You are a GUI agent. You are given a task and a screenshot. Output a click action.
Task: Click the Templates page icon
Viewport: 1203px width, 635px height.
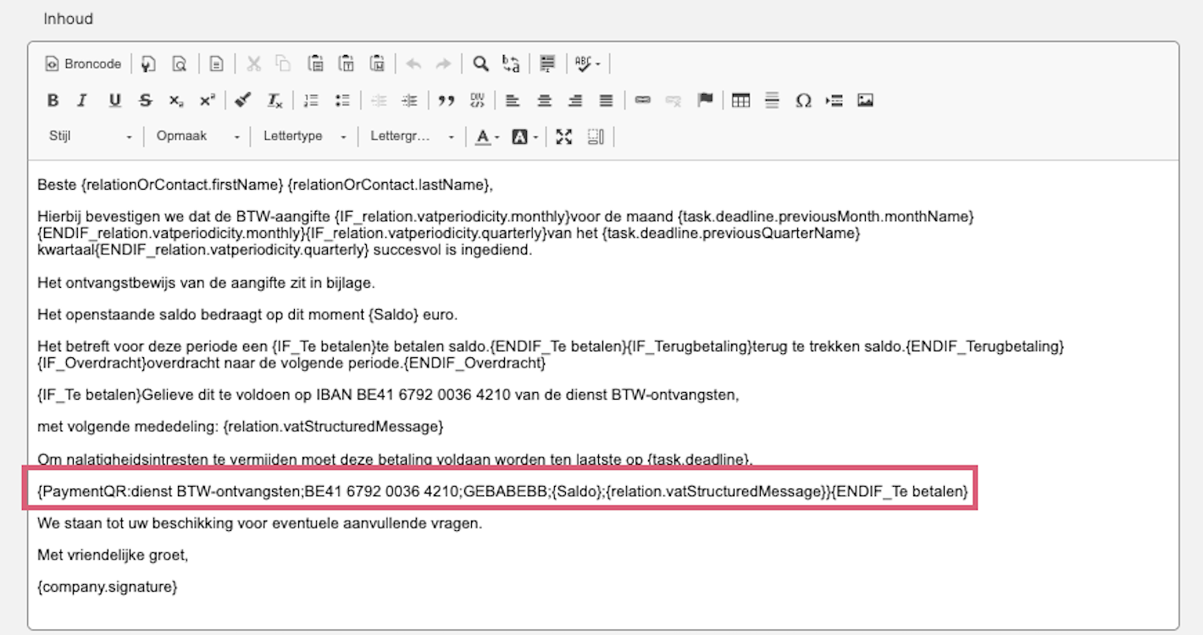(x=217, y=63)
